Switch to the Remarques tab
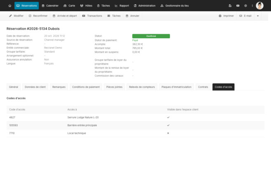 pos(59,87)
